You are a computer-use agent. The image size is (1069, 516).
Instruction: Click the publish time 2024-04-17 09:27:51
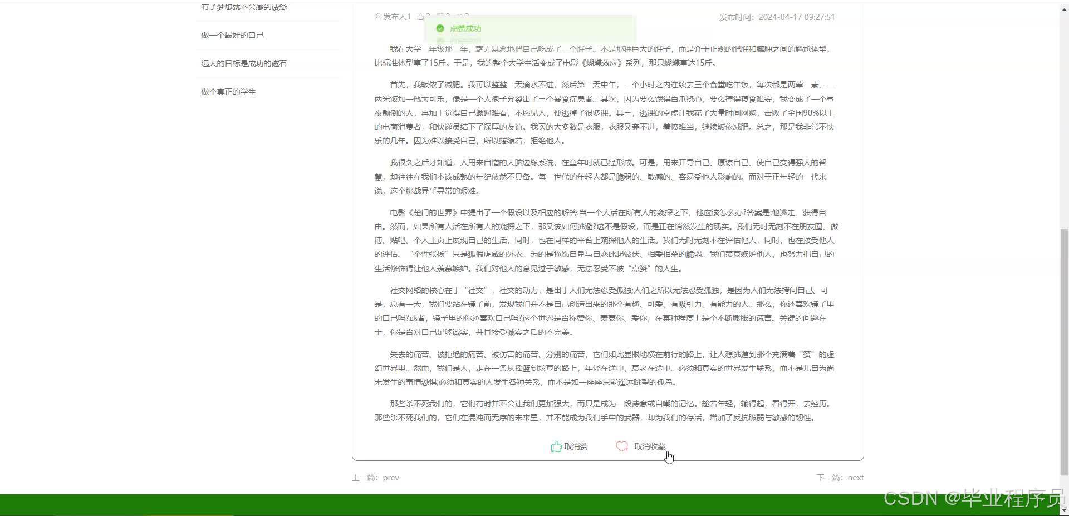coord(796,17)
